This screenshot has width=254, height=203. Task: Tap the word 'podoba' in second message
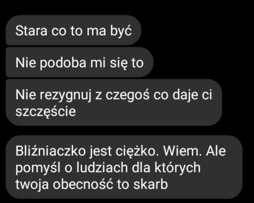63,63
